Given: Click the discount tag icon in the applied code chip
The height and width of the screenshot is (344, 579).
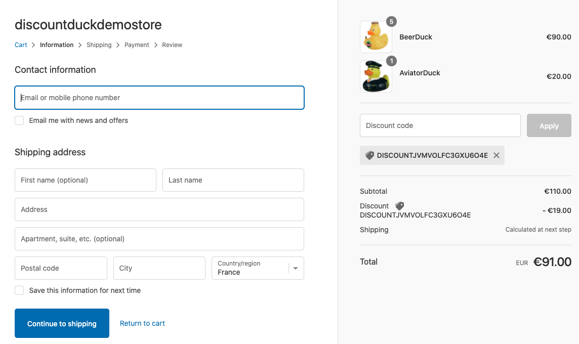Looking at the screenshot, I should click(x=369, y=156).
